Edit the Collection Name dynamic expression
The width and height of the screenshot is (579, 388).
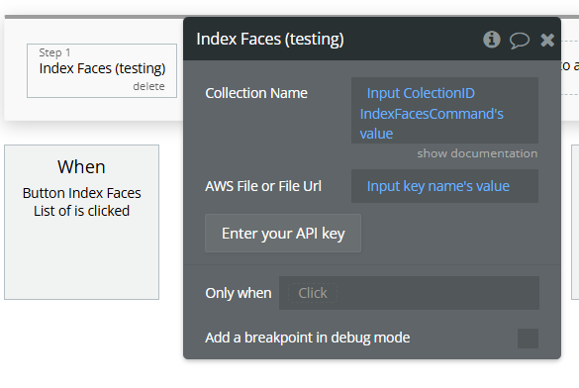[x=444, y=110]
